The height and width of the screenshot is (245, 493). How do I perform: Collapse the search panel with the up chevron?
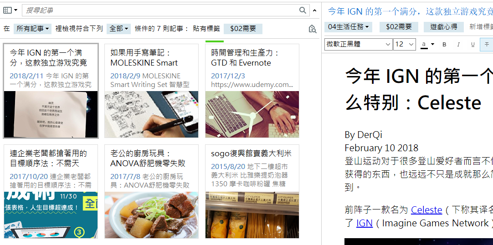pyautogui.click(x=315, y=10)
